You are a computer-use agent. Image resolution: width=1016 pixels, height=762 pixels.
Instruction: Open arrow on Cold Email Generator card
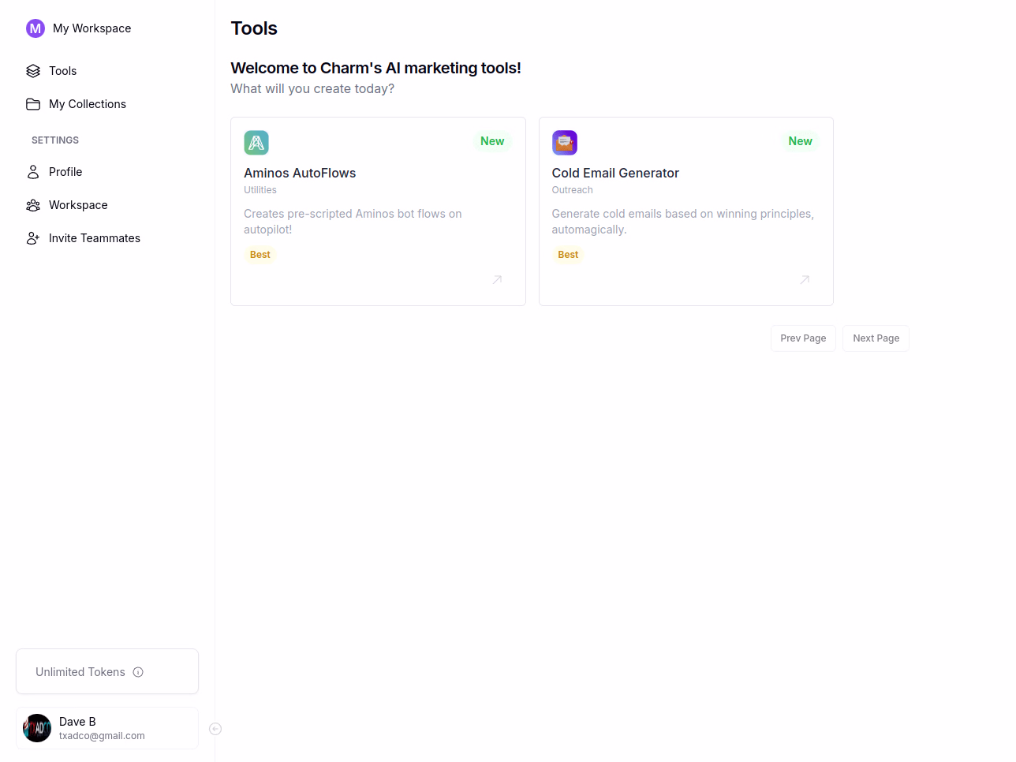[x=805, y=280]
